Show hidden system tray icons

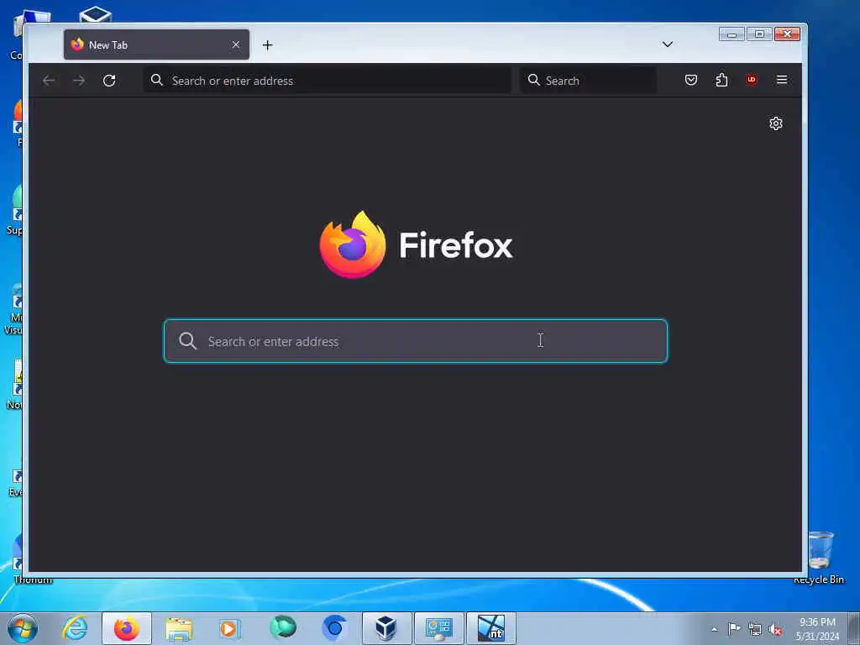tap(714, 629)
